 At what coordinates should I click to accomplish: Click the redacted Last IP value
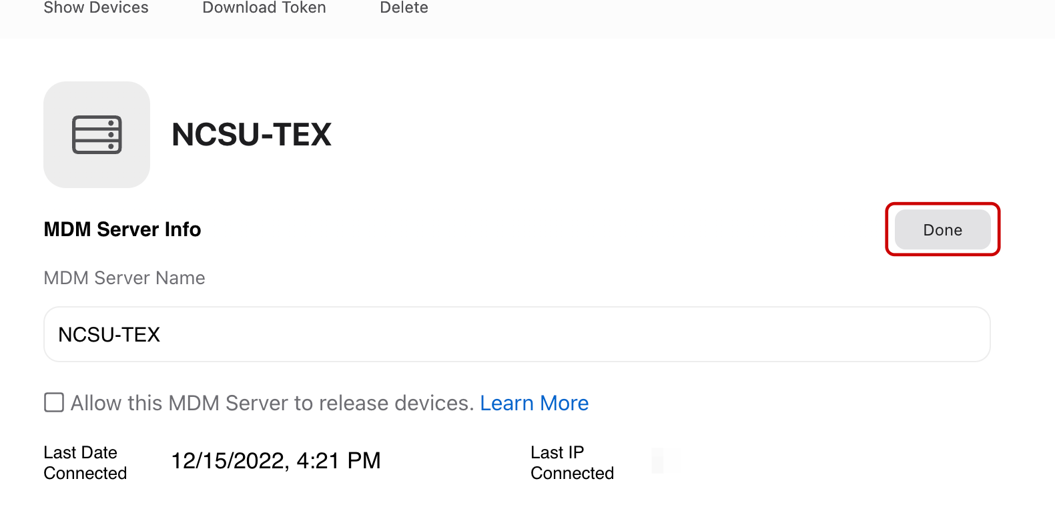[x=665, y=461]
